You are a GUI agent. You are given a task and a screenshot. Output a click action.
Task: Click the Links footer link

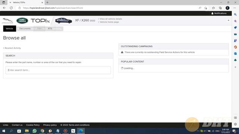6,125
